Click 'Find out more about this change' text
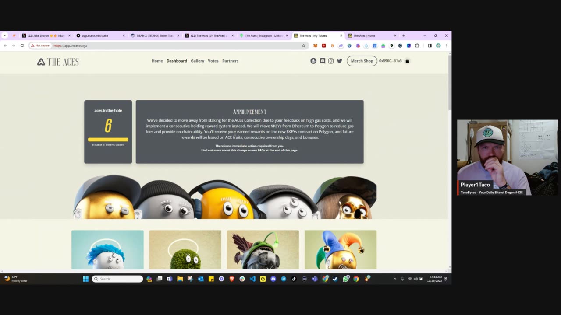The width and height of the screenshot is (561, 315). 249,150
